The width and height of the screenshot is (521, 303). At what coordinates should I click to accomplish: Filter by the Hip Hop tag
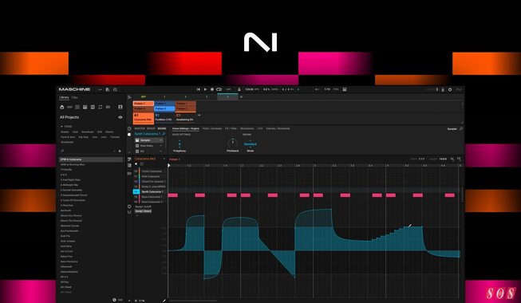click(83, 137)
